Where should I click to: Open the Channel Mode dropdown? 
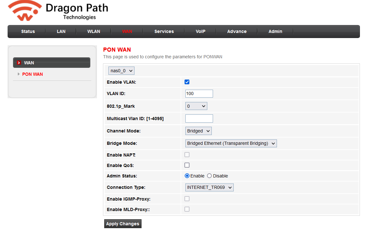[198, 131]
